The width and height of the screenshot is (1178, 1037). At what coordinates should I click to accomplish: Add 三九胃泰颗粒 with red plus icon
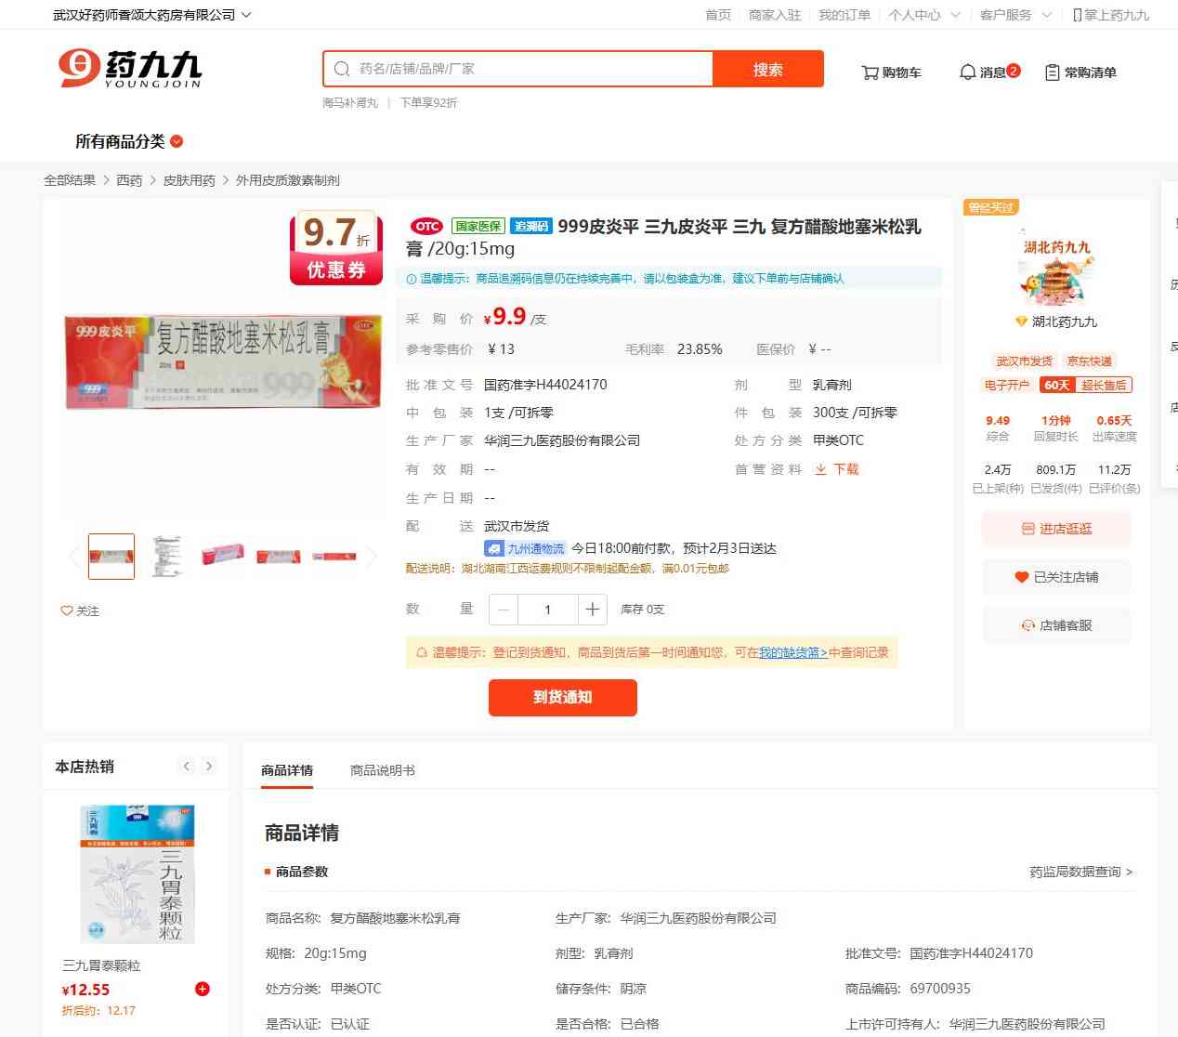203,989
